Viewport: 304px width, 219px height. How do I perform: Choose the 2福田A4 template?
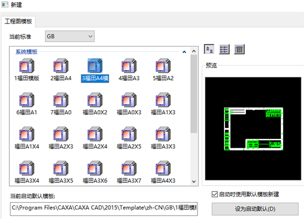coord(61,66)
